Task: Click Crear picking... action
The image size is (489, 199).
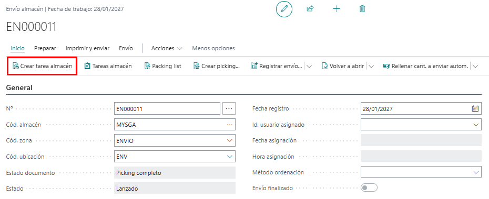Action: pyautogui.click(x=217, y=66)
